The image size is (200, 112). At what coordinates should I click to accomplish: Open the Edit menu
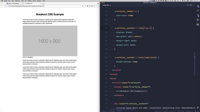(x=12, y=1)
